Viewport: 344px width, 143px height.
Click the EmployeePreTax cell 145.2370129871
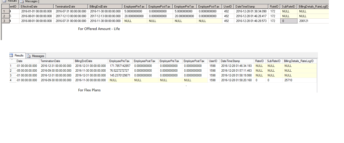[120, 75]
